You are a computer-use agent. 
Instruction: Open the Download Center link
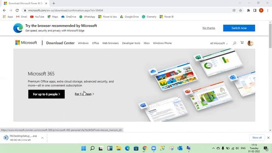click(60, 43)
